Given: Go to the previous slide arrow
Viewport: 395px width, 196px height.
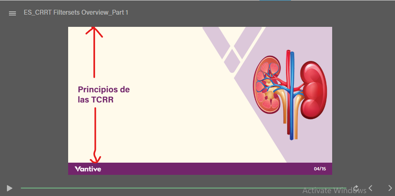Looking at the screenshot, I should (371, 188).
